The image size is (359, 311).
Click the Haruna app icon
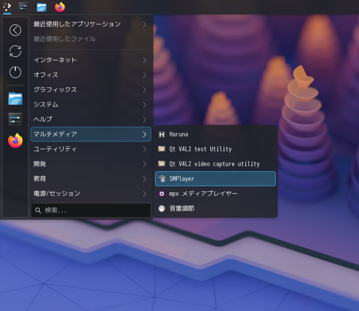coord(162,134)
